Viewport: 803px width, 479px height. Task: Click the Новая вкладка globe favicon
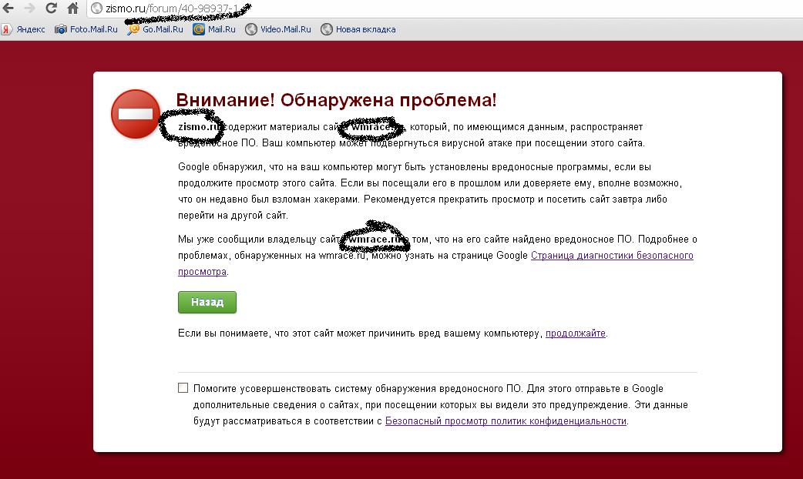tap(327, 29)
